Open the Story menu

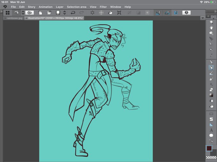32,7
